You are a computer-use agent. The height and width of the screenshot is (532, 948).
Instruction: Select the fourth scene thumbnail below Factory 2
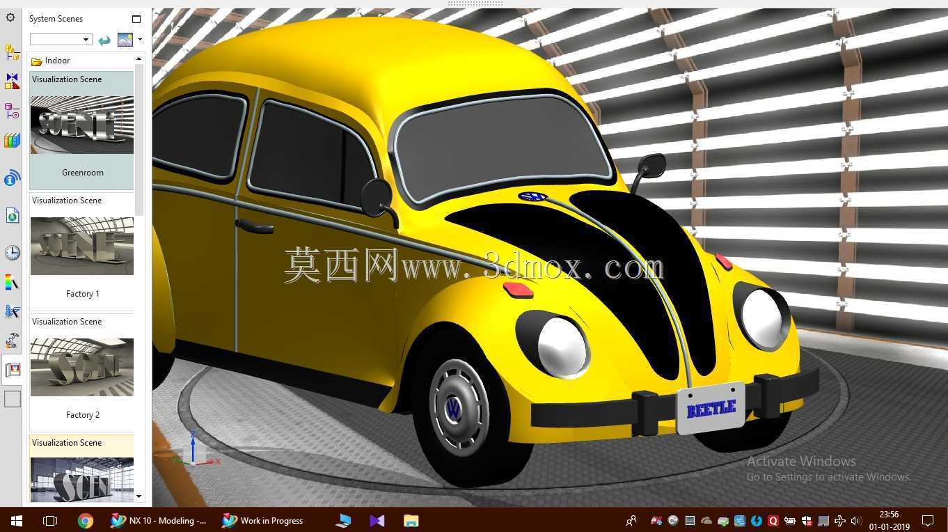(x=82, y=479)
